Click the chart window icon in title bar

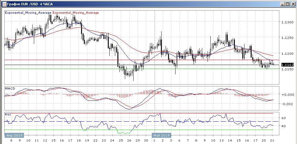[x=4, y=4]
